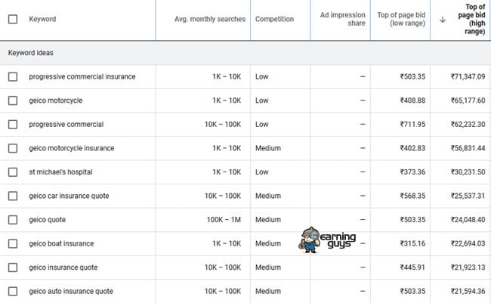Image resolution: width=491 pixels, height=303 pixels.
Task: Check the geico auto insurance quote checkbox
Action: point(13,291)
